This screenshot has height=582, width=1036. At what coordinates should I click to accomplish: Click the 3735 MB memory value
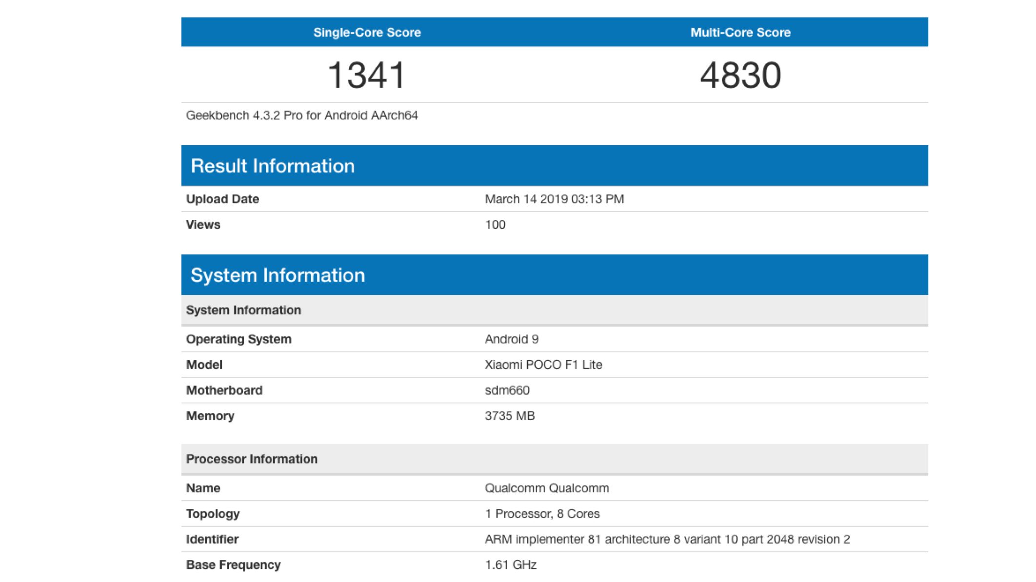[x=510, y=416]
